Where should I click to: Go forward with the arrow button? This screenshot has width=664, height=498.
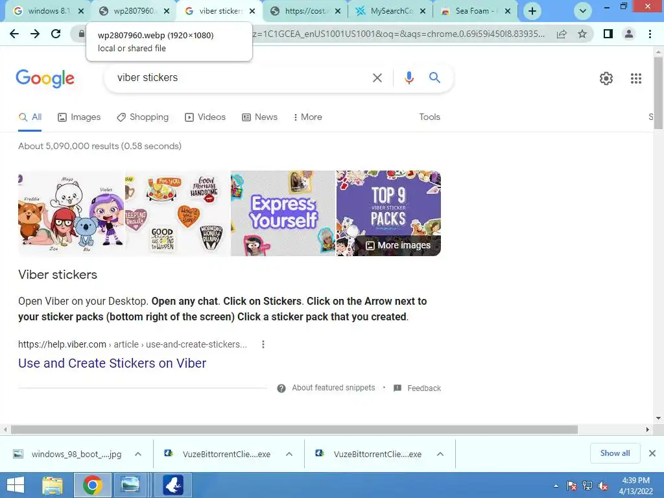tap(35, 34)
